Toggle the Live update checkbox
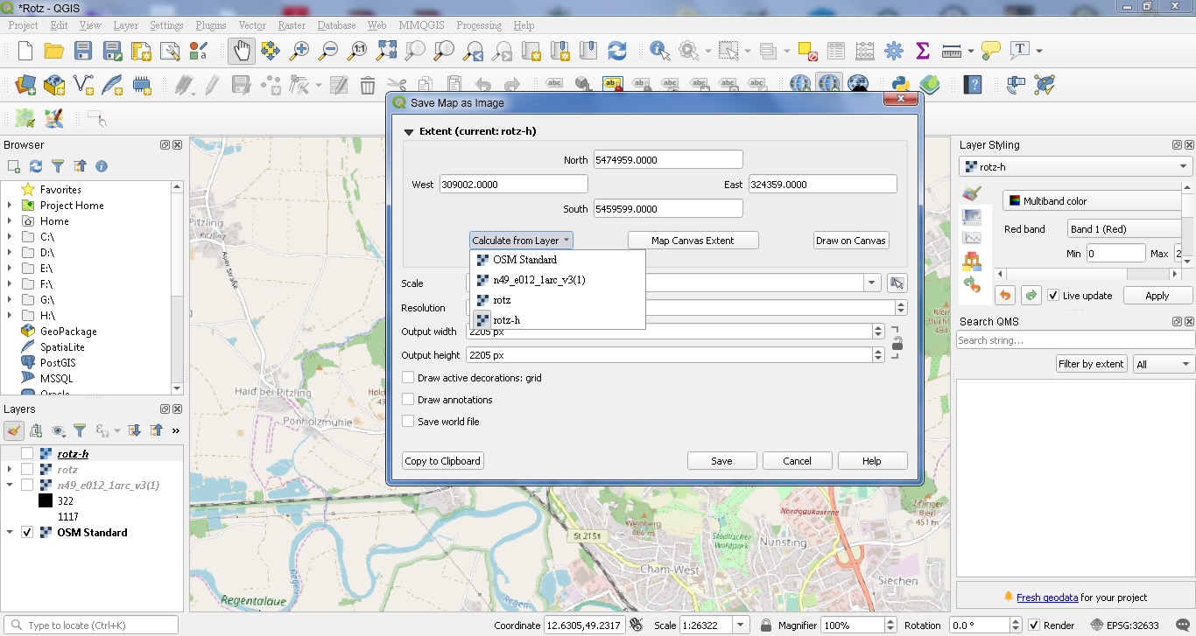This screenshot has width=1196, height=636. [1053, 296]
